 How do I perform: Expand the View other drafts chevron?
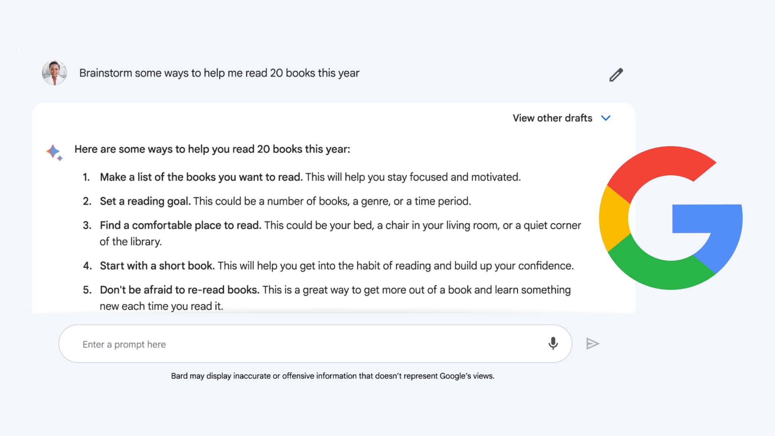point(605,118)
